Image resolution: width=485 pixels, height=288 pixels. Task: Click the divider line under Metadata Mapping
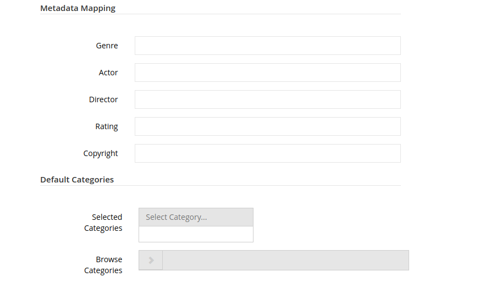point(220,14)
